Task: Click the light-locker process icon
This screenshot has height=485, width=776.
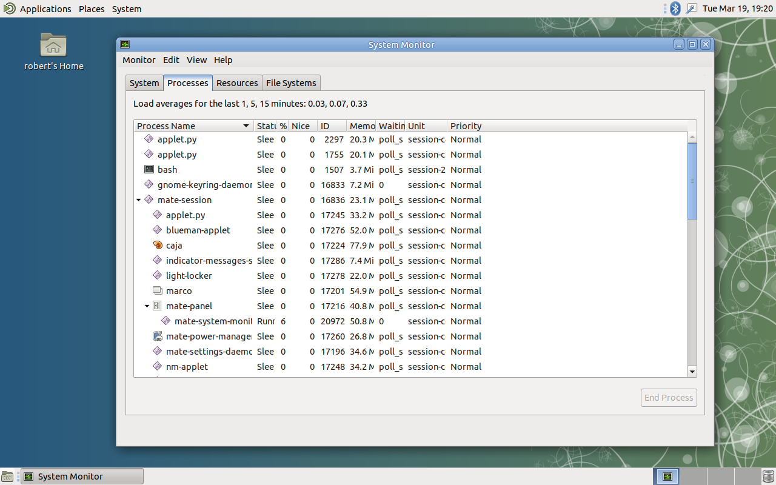Action: click(x=158, y=276)
